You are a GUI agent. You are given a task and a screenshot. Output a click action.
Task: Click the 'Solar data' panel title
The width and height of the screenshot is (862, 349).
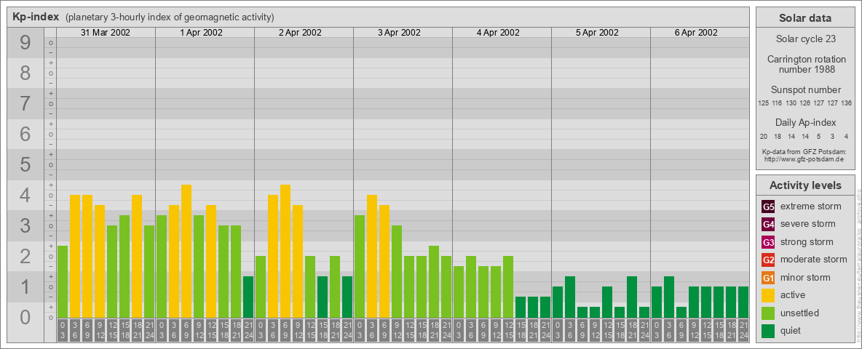coord(805,18)
